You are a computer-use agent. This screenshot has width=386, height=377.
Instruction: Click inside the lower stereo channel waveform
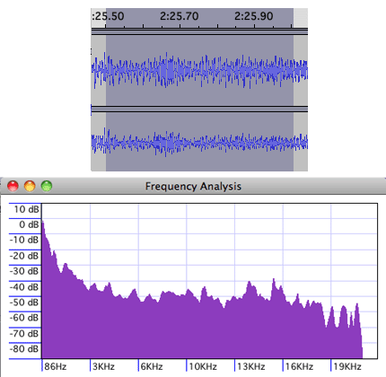pyautogui.click(x=199, y=142)
